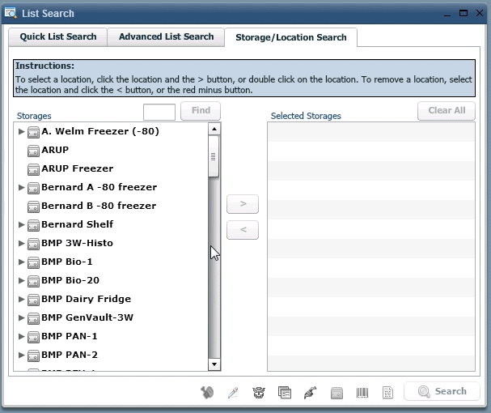Screen dimensions: 491x413
Task: Click the BMP Bio-20 storage icon
Action: tap(33, 281)
